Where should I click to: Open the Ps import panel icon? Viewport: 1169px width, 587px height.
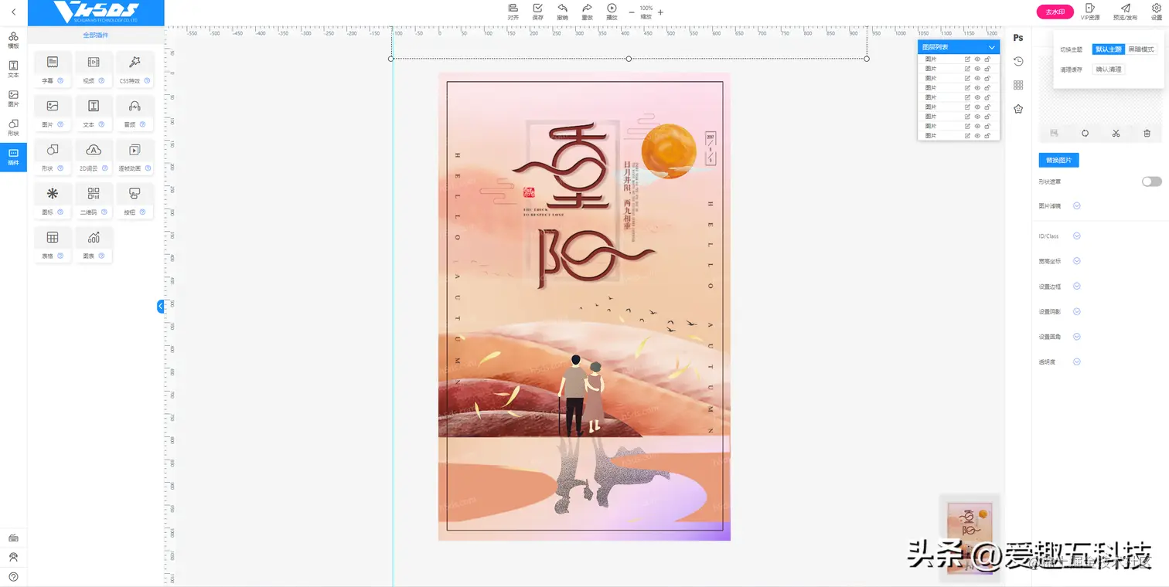(x=1018, y=38)
